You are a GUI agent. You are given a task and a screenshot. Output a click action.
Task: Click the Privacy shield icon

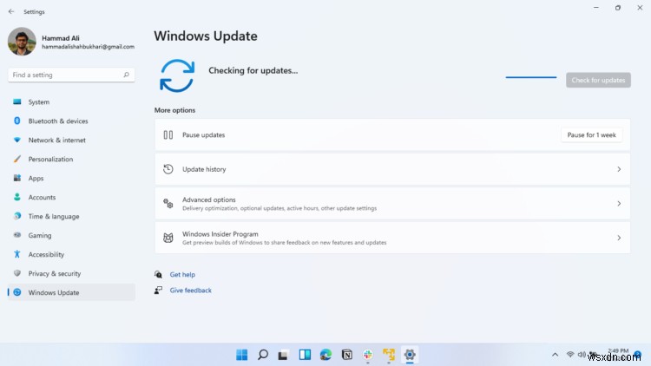[17, 273]
